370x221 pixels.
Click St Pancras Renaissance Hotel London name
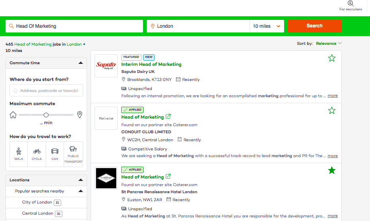159,192
